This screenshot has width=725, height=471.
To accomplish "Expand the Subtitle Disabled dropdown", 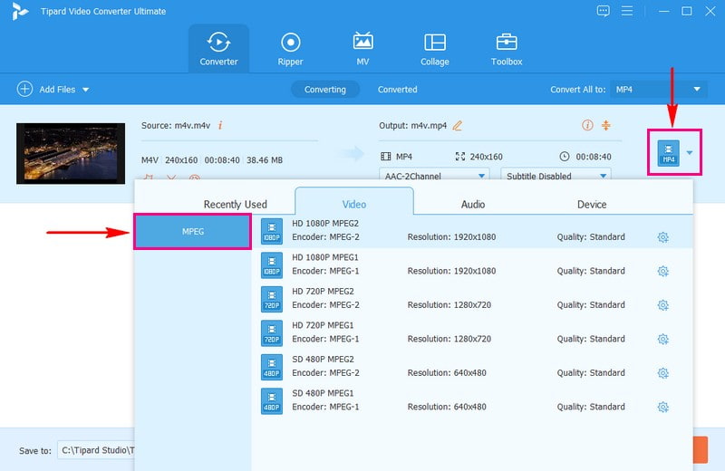I will [x=603, y=176].
